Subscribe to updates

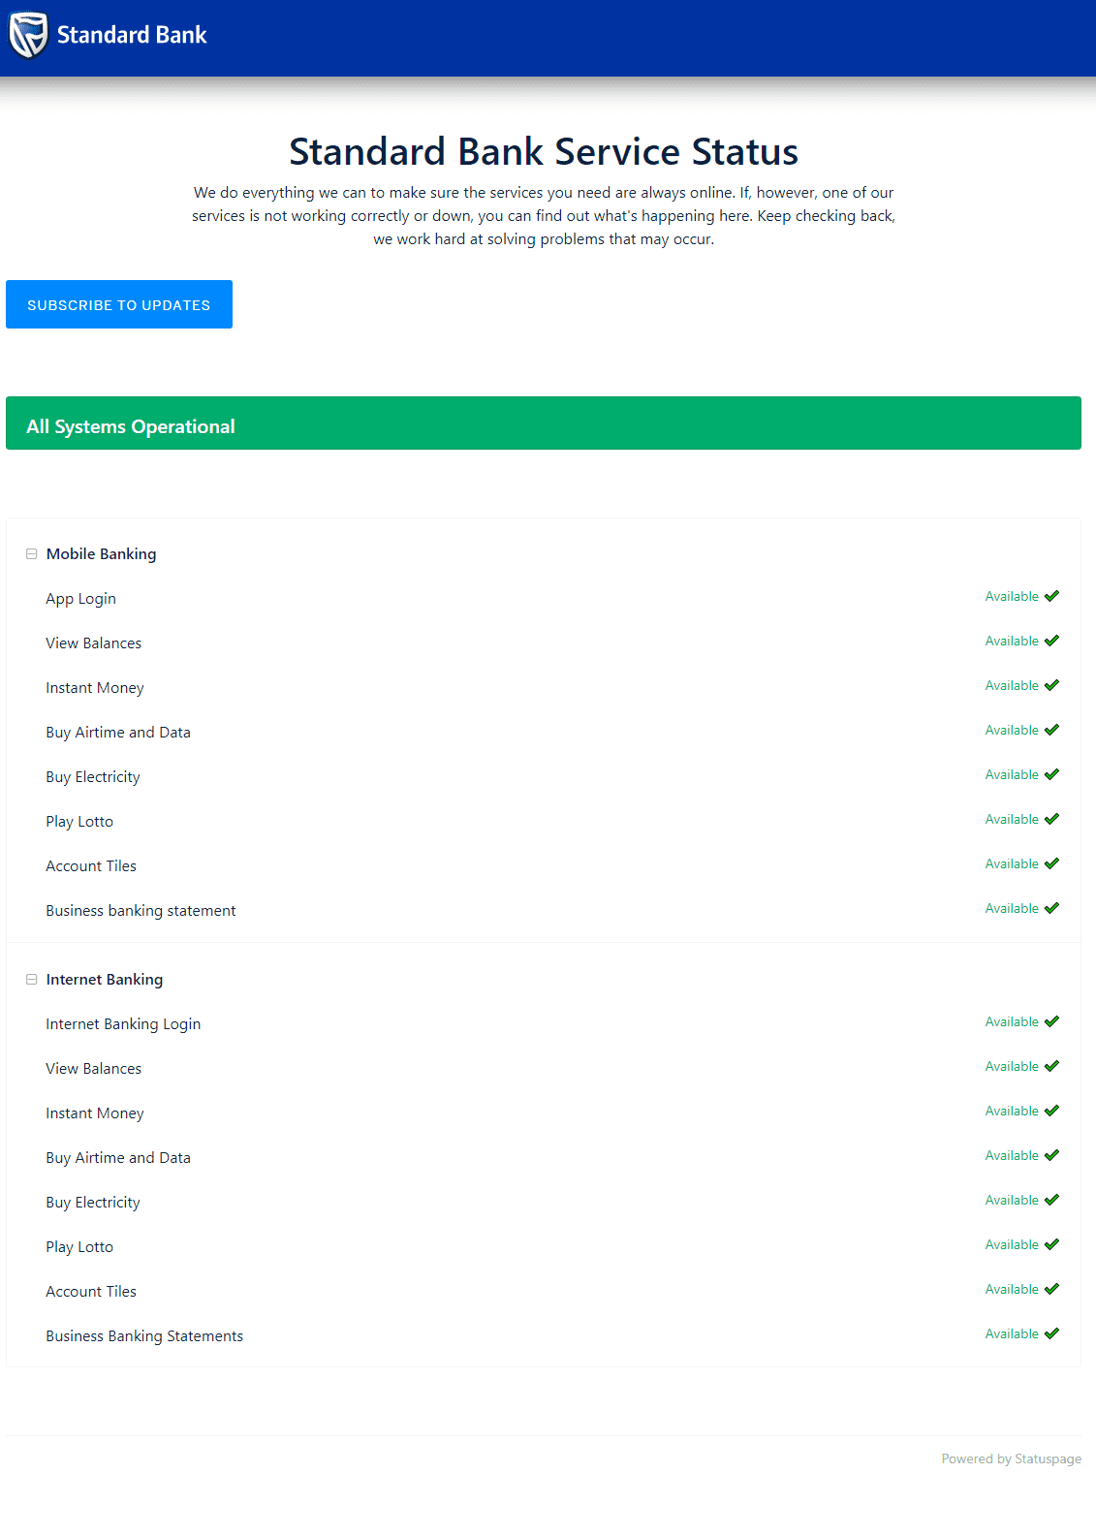tap(119, 304)
